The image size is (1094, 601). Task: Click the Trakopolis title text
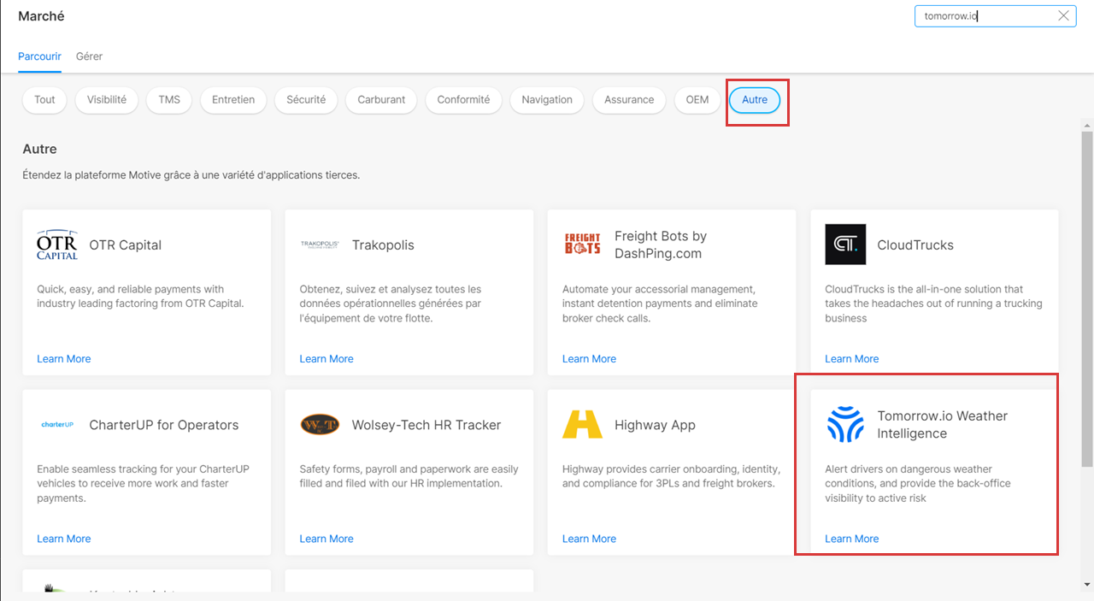383,245
